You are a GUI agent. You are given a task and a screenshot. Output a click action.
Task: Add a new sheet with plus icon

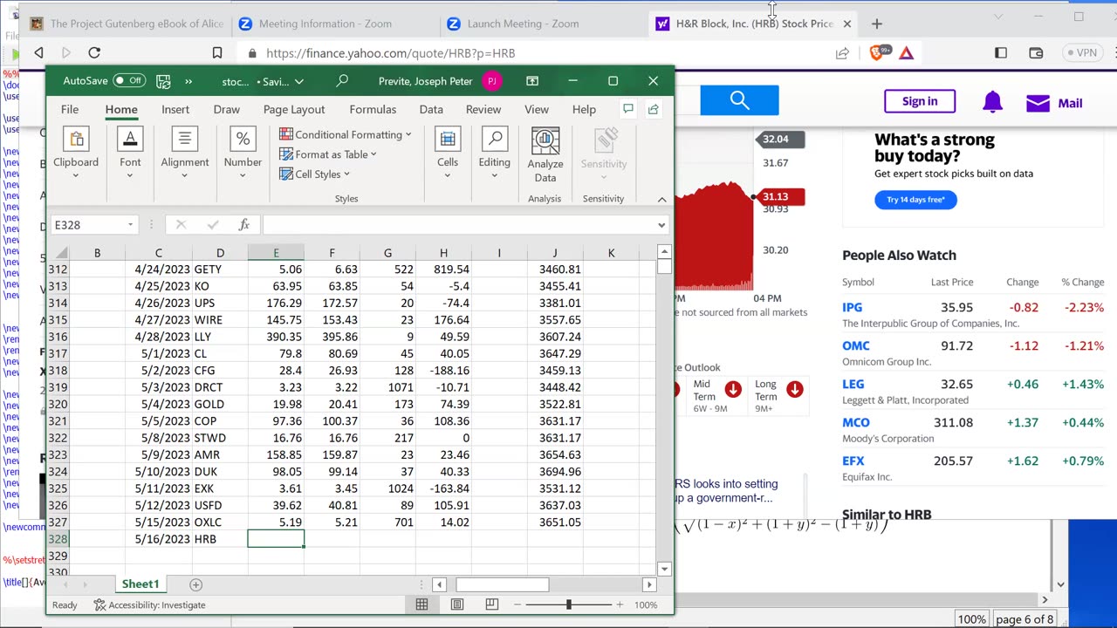pos(196,584)
